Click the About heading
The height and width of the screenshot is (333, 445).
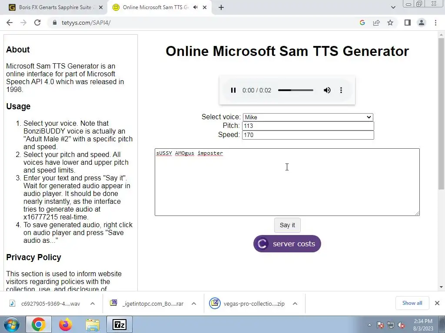(18, 49)
